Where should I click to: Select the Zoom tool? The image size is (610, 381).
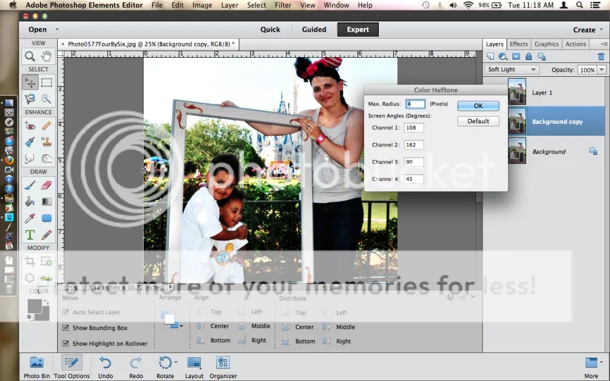[30, 57]
